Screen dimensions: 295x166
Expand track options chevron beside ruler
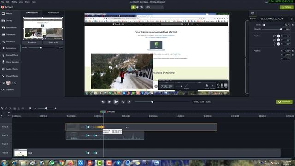pyautogui.click(x=9, y=115)
